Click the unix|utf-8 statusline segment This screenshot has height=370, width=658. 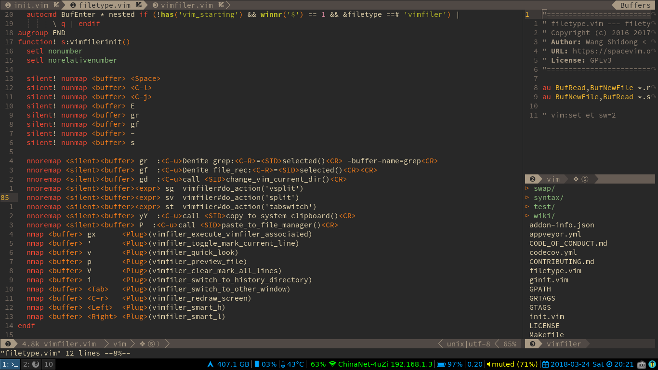[x=468, y=344]
